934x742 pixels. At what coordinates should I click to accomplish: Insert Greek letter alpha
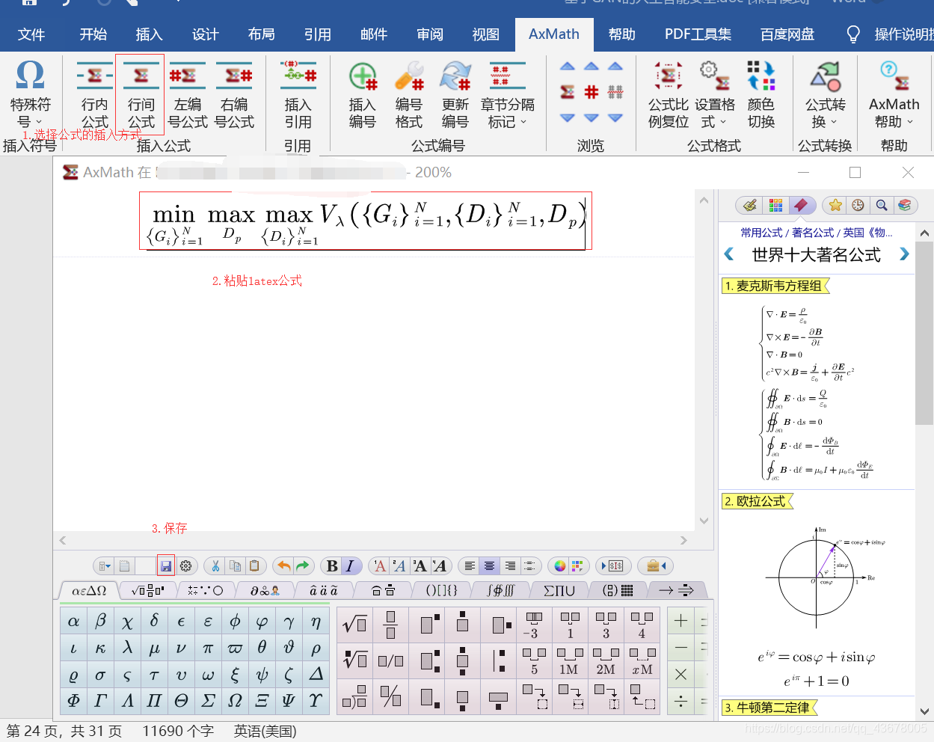tap(73, 621)
